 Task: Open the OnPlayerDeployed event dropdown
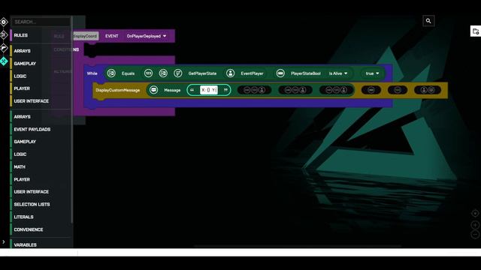pyautogui.click(x=147, y=36)
